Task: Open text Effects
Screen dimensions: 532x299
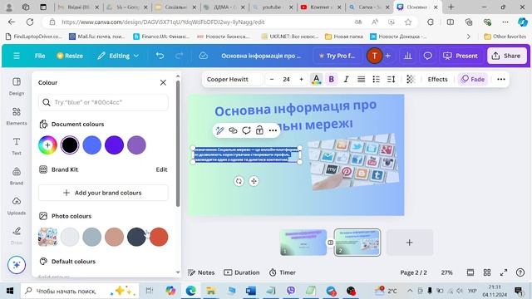Action: 437,80
